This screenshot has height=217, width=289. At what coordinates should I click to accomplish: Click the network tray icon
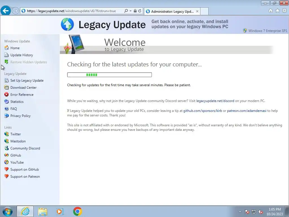[254, 212]
